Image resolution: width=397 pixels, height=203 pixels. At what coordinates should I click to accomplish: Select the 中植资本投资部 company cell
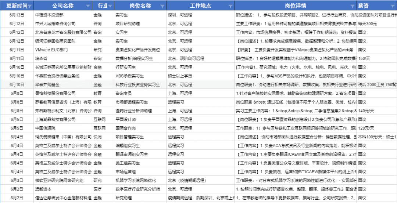(63, 15)
